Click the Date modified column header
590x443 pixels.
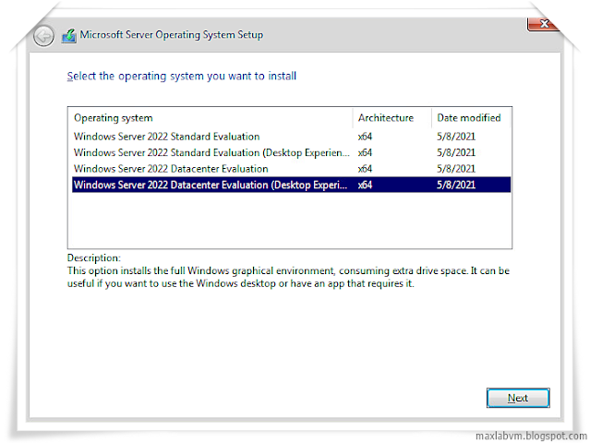(471, 118)
